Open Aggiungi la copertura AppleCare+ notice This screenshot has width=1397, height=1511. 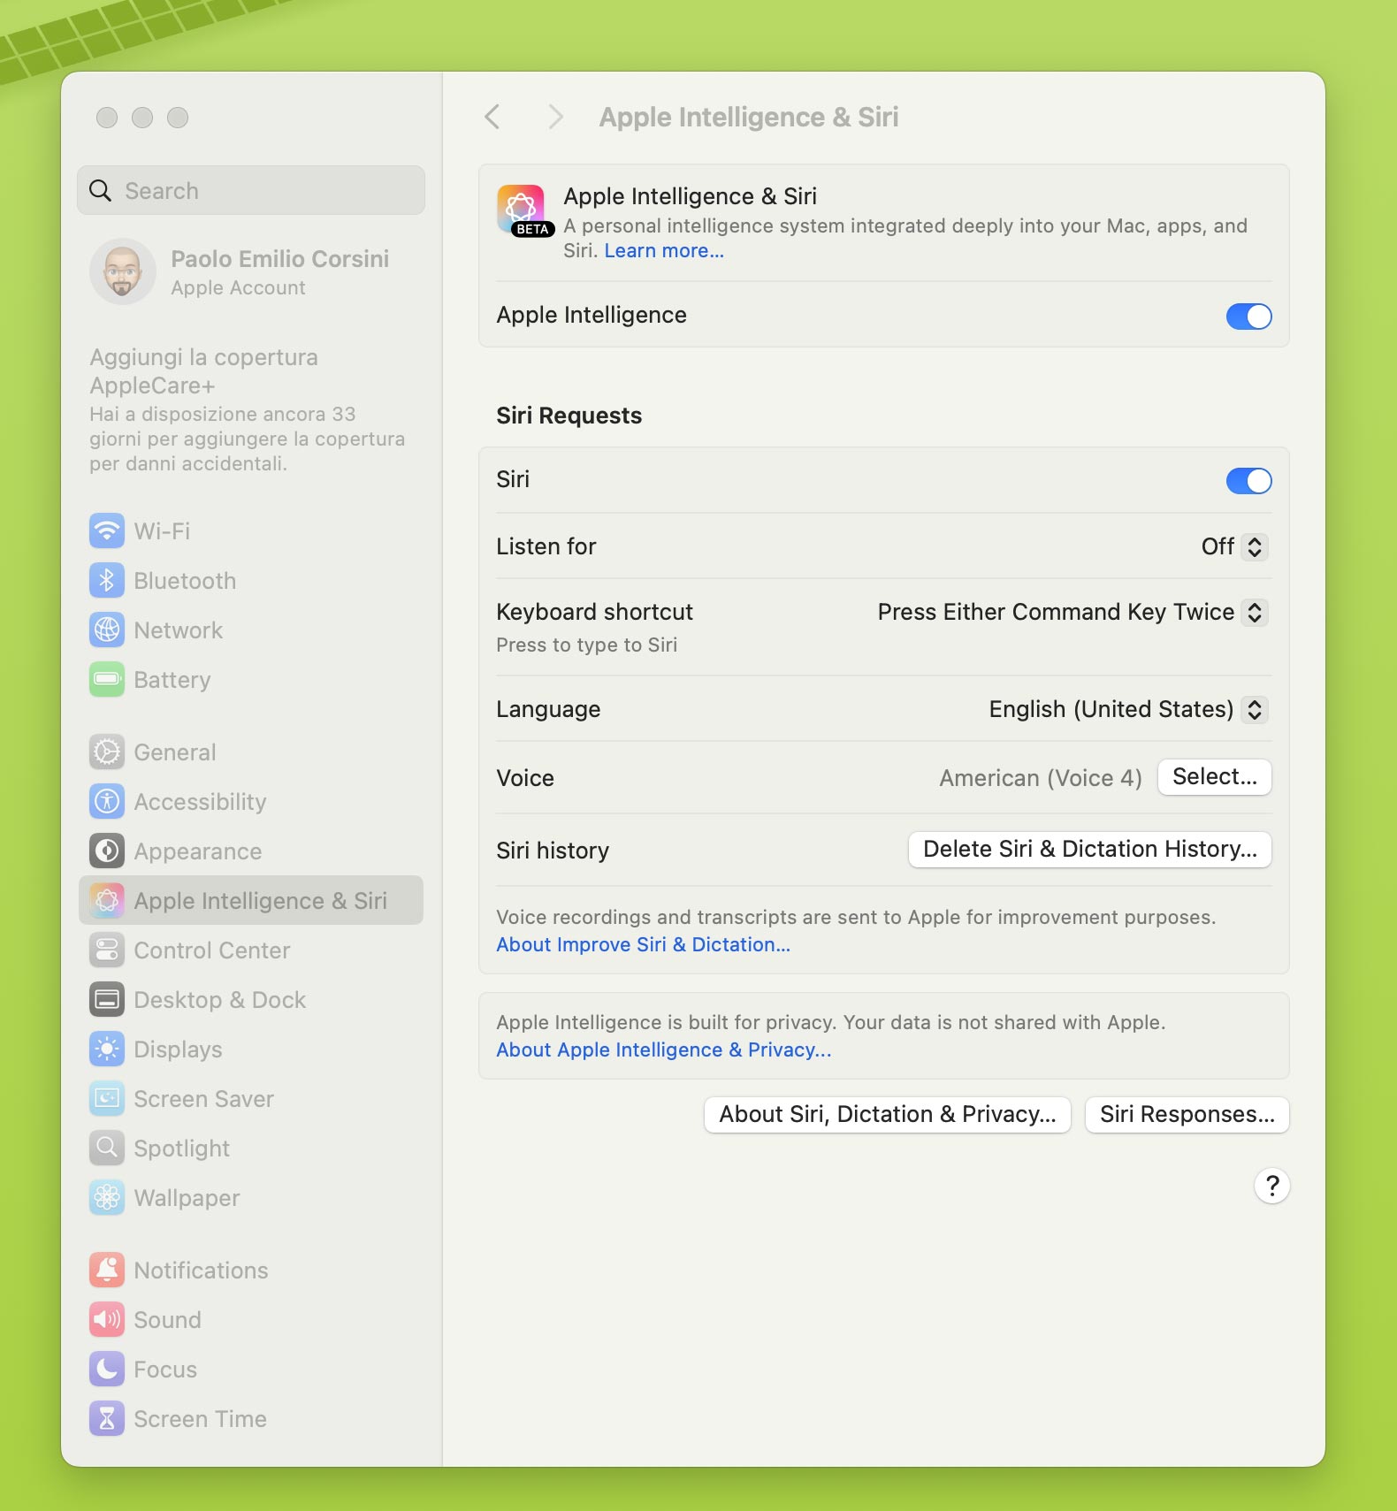[248, 410]
